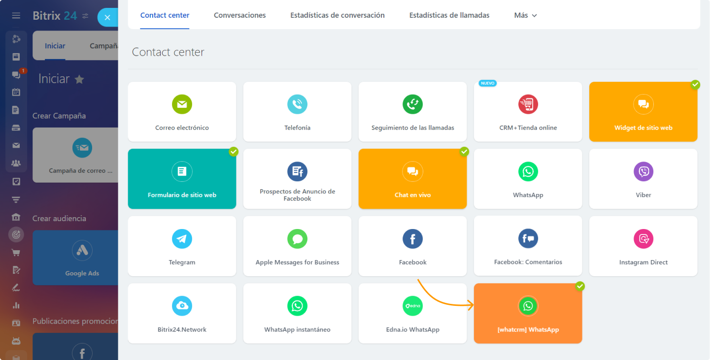Open the building icon in left sidebar
The width and height of the screenshot is (710, 360).
16,217
